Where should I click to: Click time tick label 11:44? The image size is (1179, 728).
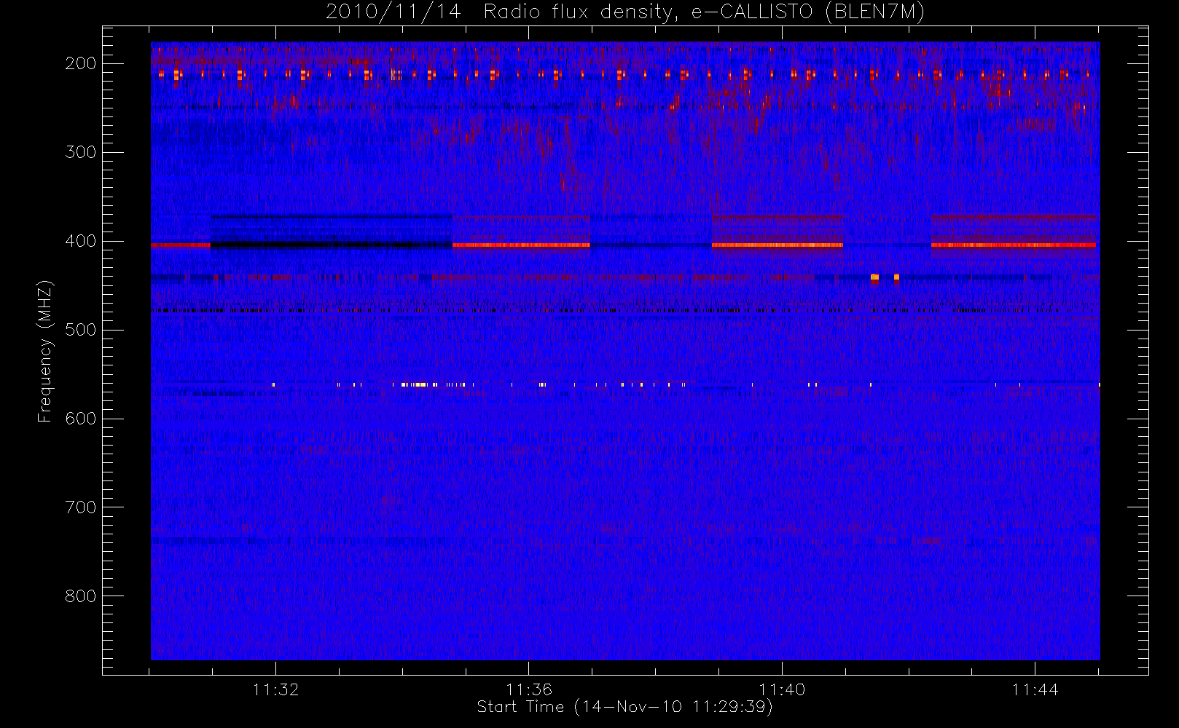pyautogui.click(x=1035, y=689)
